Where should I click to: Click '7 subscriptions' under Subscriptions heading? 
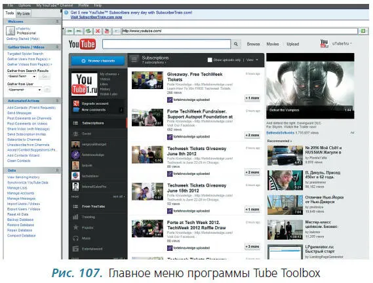click(154, 62)
